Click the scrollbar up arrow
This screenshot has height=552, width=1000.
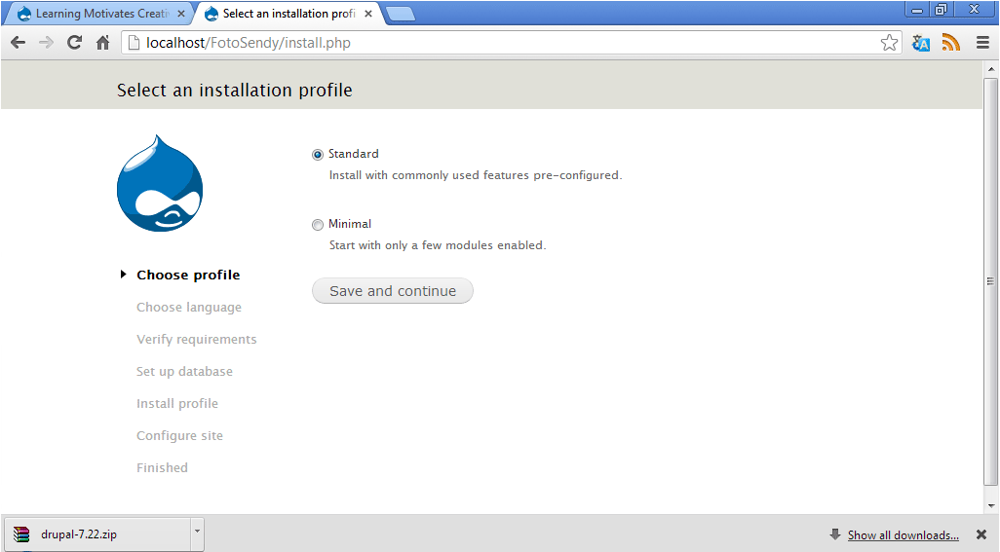(x=990, y=69)
